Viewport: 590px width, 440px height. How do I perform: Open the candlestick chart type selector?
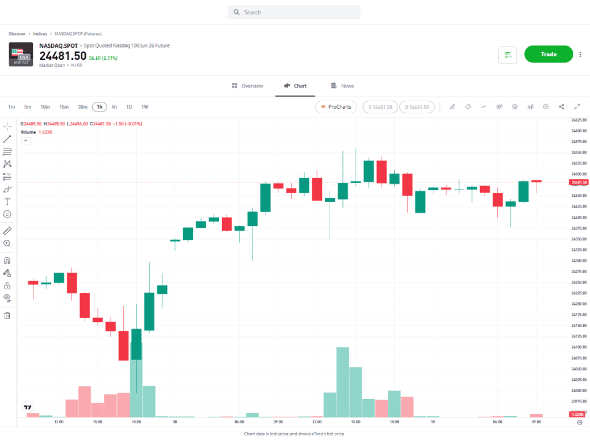tap(499, 107)
